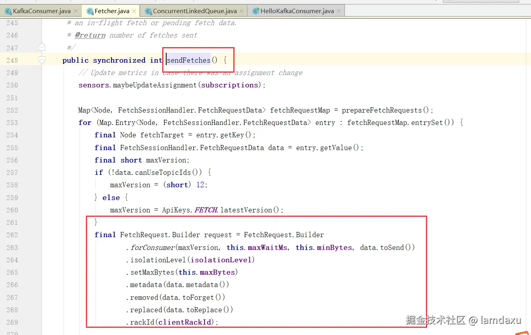Click the removed method call
The height and width of the screenshot is (335, 531).
click(x=145, y=297)
